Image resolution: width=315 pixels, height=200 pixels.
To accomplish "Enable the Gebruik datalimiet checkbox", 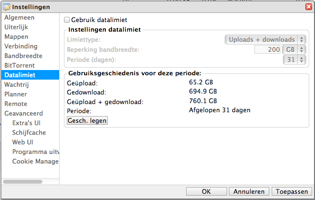I will tap(67, 20).
